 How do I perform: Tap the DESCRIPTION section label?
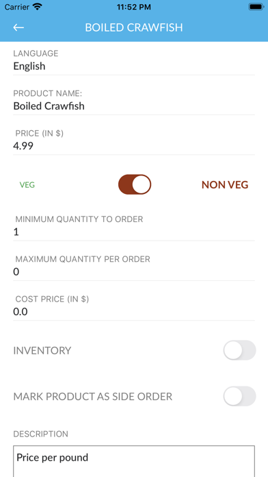tap(40, 434)
